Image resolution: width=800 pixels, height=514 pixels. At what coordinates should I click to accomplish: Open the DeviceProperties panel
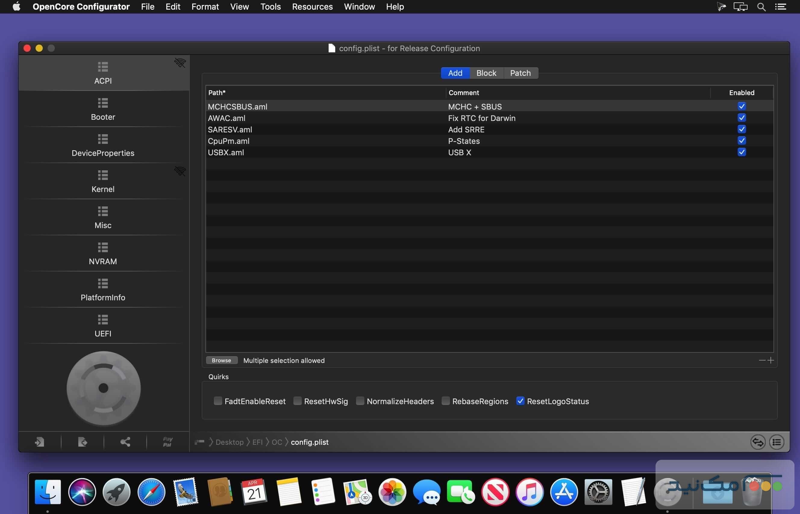pos(103,145)
